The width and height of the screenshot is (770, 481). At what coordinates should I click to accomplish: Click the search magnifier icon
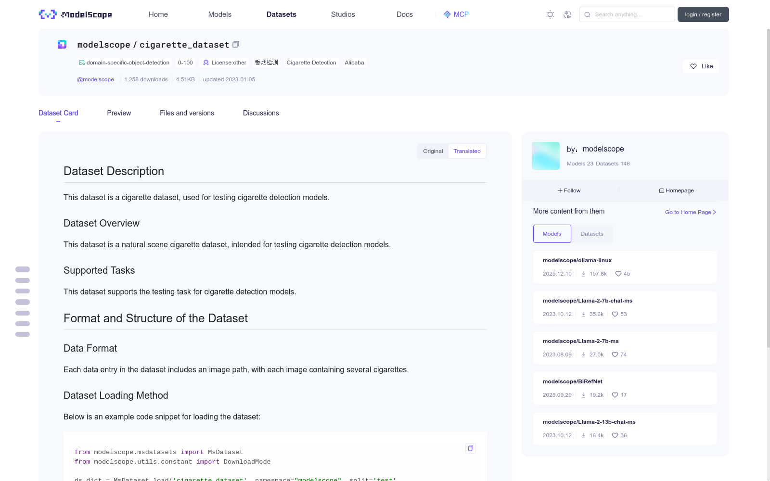tap(587, 14)
